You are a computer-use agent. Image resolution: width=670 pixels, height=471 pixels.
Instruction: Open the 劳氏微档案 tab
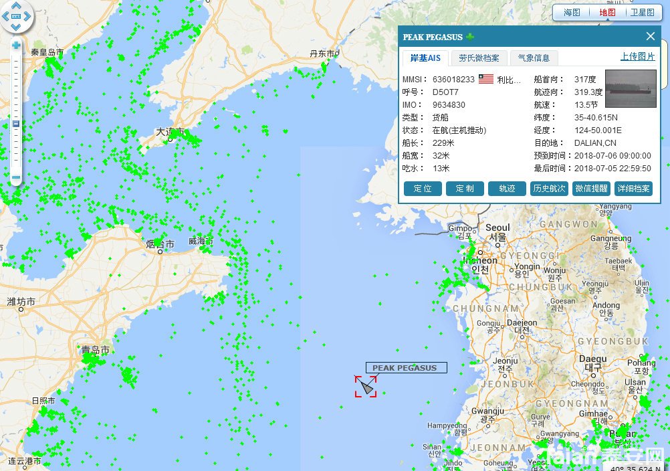479,58
